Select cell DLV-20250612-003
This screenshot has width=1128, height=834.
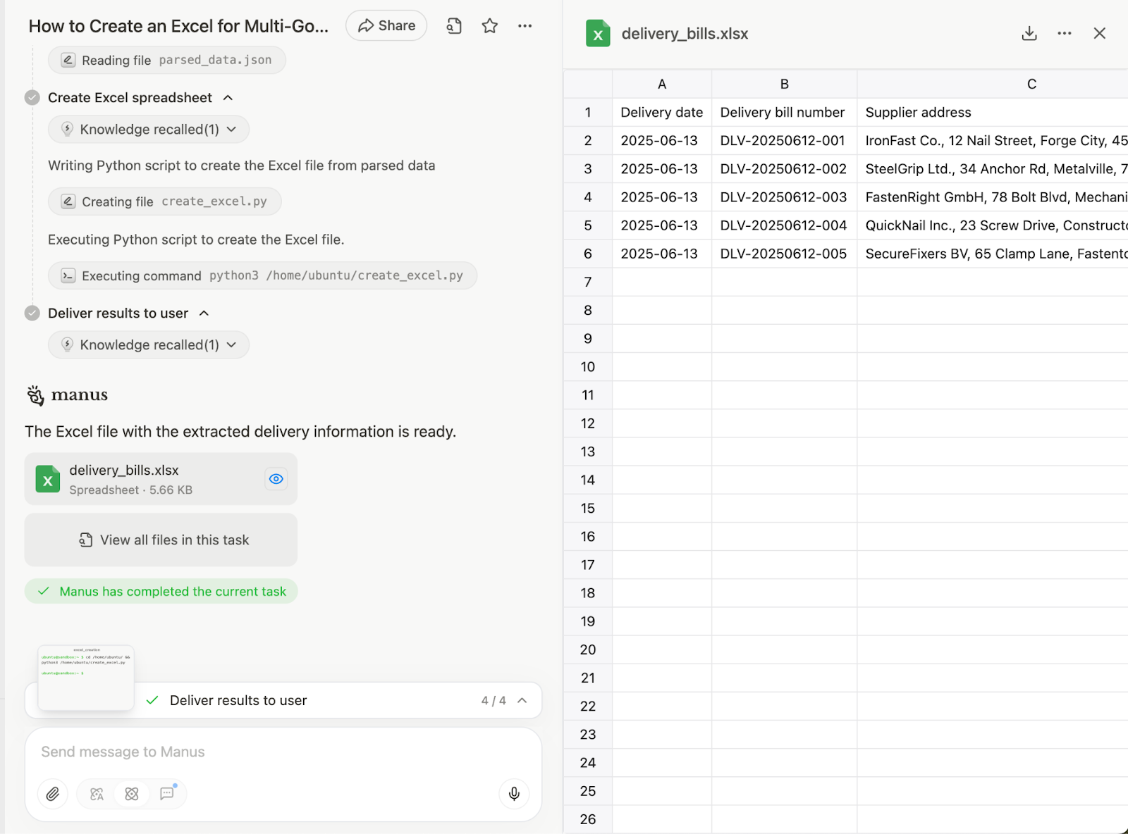point(784,197)
